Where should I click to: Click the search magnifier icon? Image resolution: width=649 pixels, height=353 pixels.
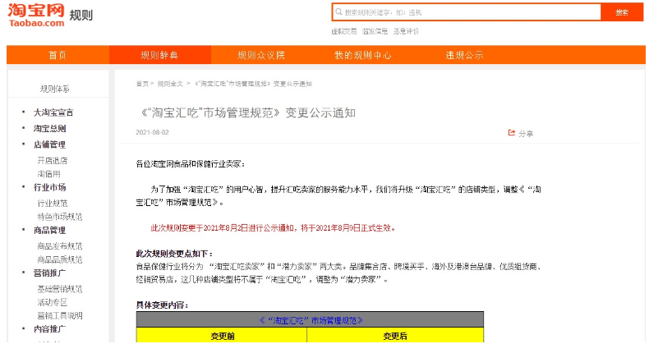tap(338, 12)
